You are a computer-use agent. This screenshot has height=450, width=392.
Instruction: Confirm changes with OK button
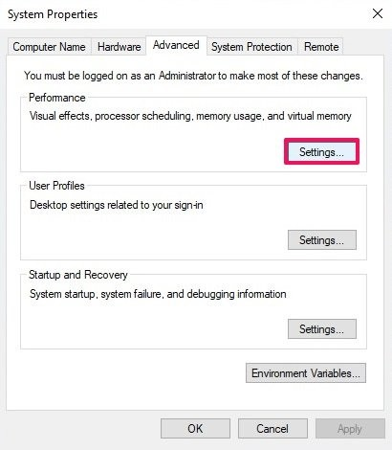[195, 429]
